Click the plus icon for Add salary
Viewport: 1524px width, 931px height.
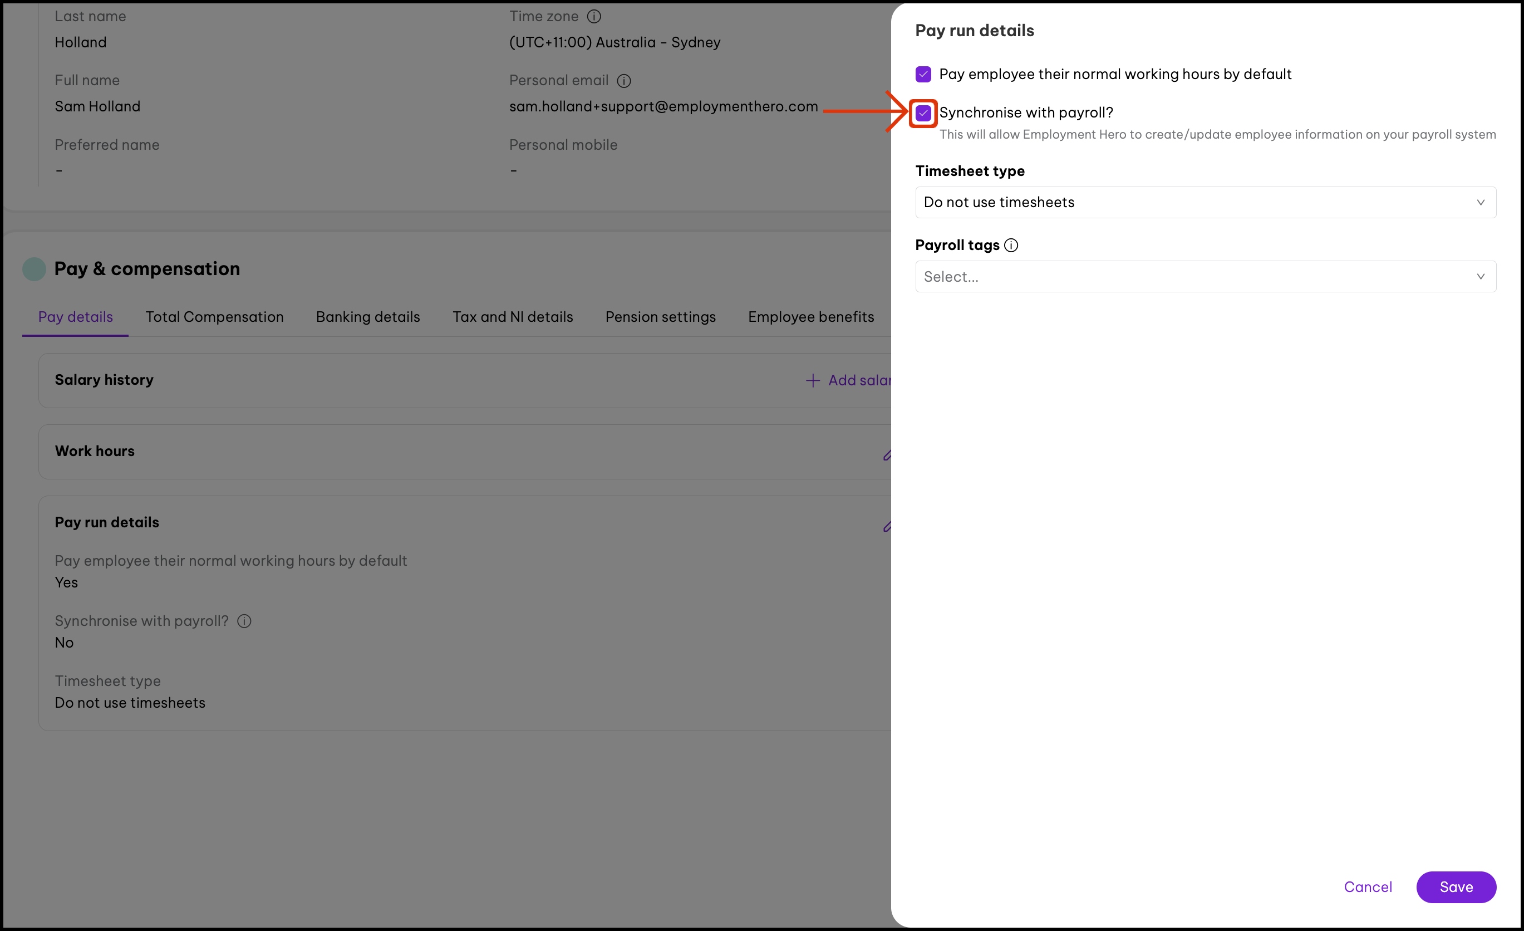click(x=813, y=380)
